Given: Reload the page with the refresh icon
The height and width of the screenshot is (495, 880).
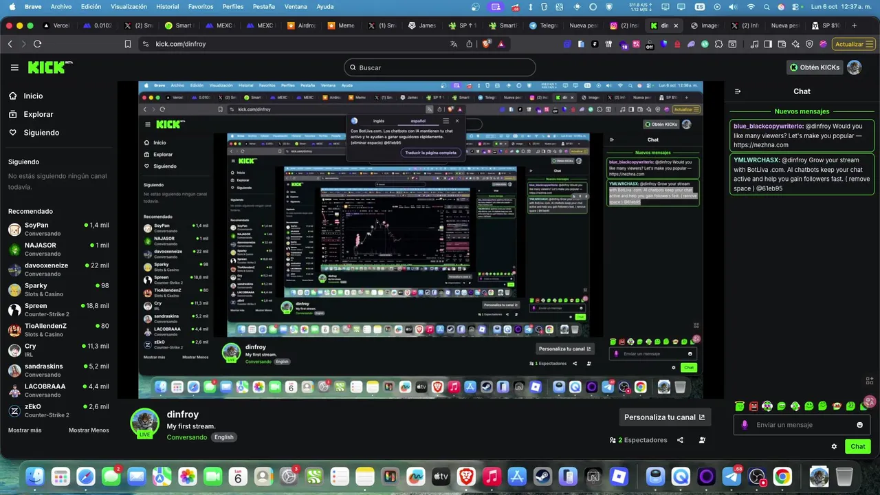Looking at the screenshot, I should pyautogui.click(x=37, y=44).
